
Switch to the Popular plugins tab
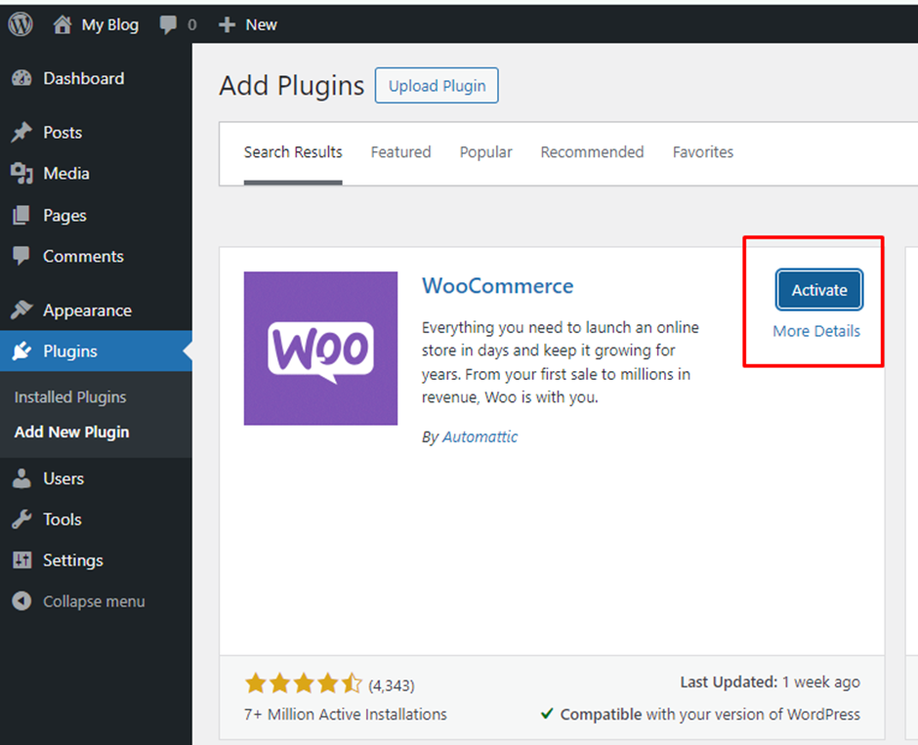[485, 152]
